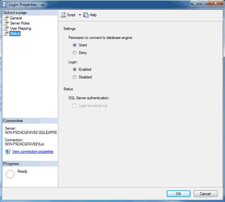
Task: Open Help from the toolbar
Action: coord(90,15)
